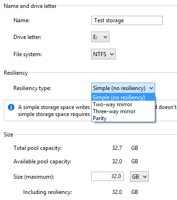Choose Three-way mirror resiliency option
Screen dimensions: 177x200
tap(123, 111)
